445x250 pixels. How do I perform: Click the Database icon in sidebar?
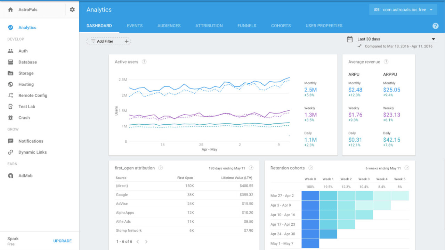[x=11, y=62]
